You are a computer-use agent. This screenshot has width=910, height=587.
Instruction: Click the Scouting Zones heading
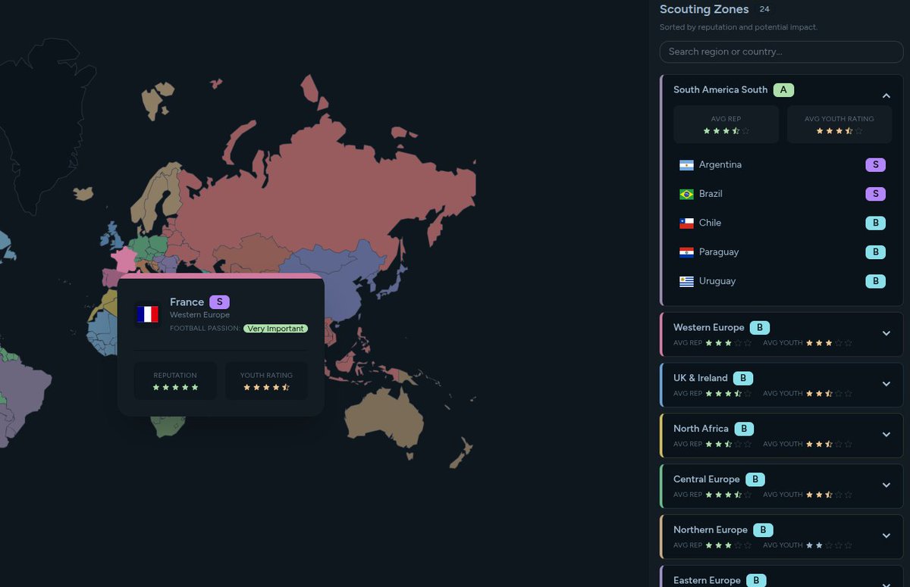click(704, 10)
